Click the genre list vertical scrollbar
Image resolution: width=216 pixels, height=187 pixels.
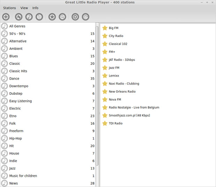[97, 95]
